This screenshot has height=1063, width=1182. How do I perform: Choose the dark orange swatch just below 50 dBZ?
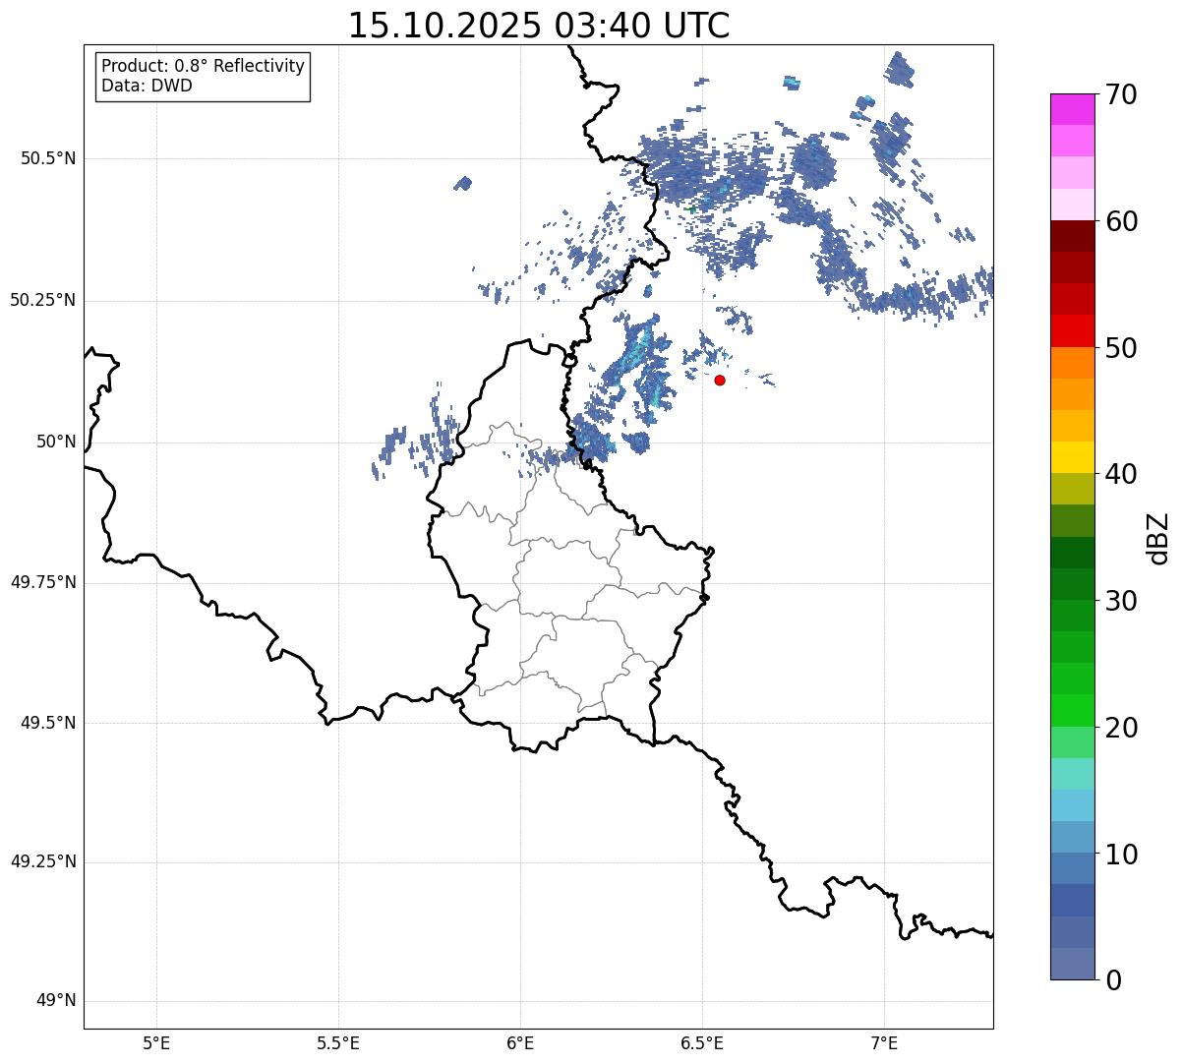pos(1072,363)
